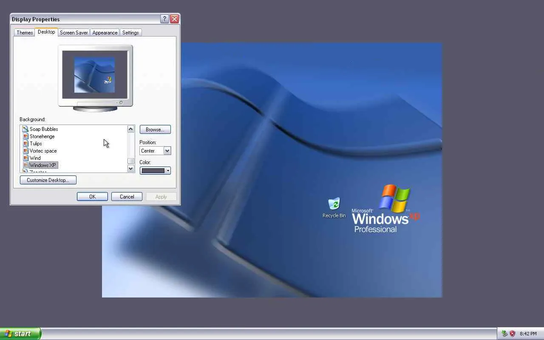544x340 pixels.
Task: Open the Recycle Bin desktop icon
Action: coord(334,208)
